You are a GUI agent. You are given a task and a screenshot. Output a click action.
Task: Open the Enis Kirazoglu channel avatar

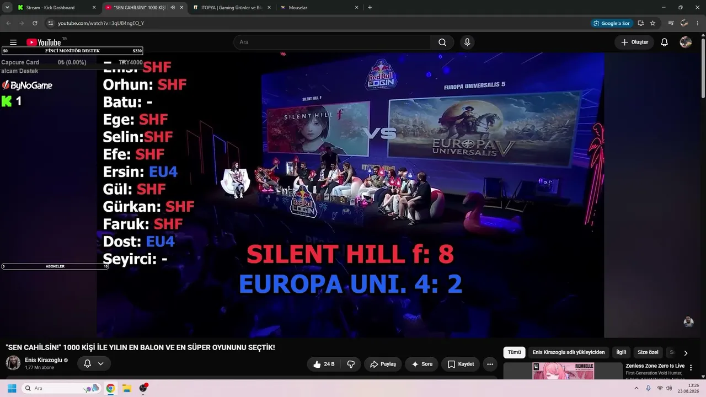pyautogui.click(x=13, y=363)
